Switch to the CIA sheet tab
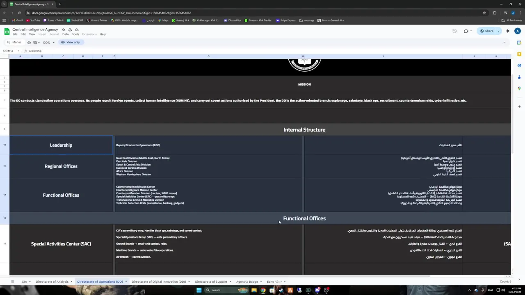Viewport: 525px width, 295px height. pos(24,281)
